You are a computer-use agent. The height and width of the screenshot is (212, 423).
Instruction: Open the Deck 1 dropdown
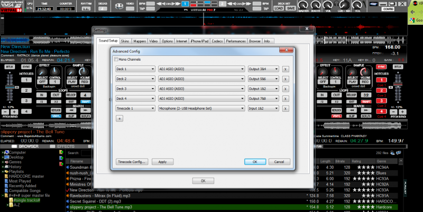[135, 69]
